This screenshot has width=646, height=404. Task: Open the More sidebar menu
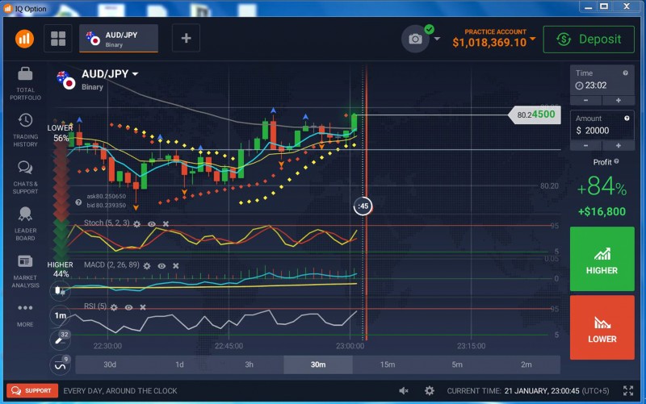click(x=25, y=314)
